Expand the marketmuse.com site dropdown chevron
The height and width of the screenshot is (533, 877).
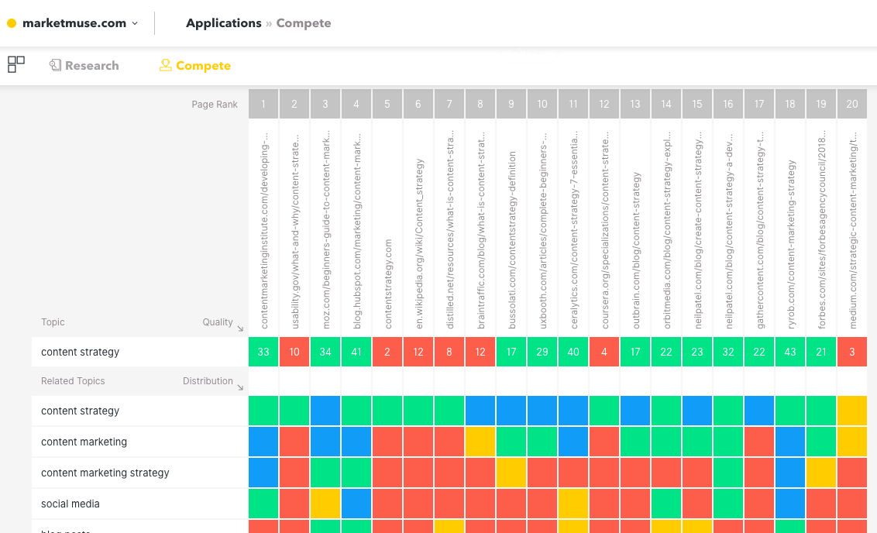coord(135,23)
